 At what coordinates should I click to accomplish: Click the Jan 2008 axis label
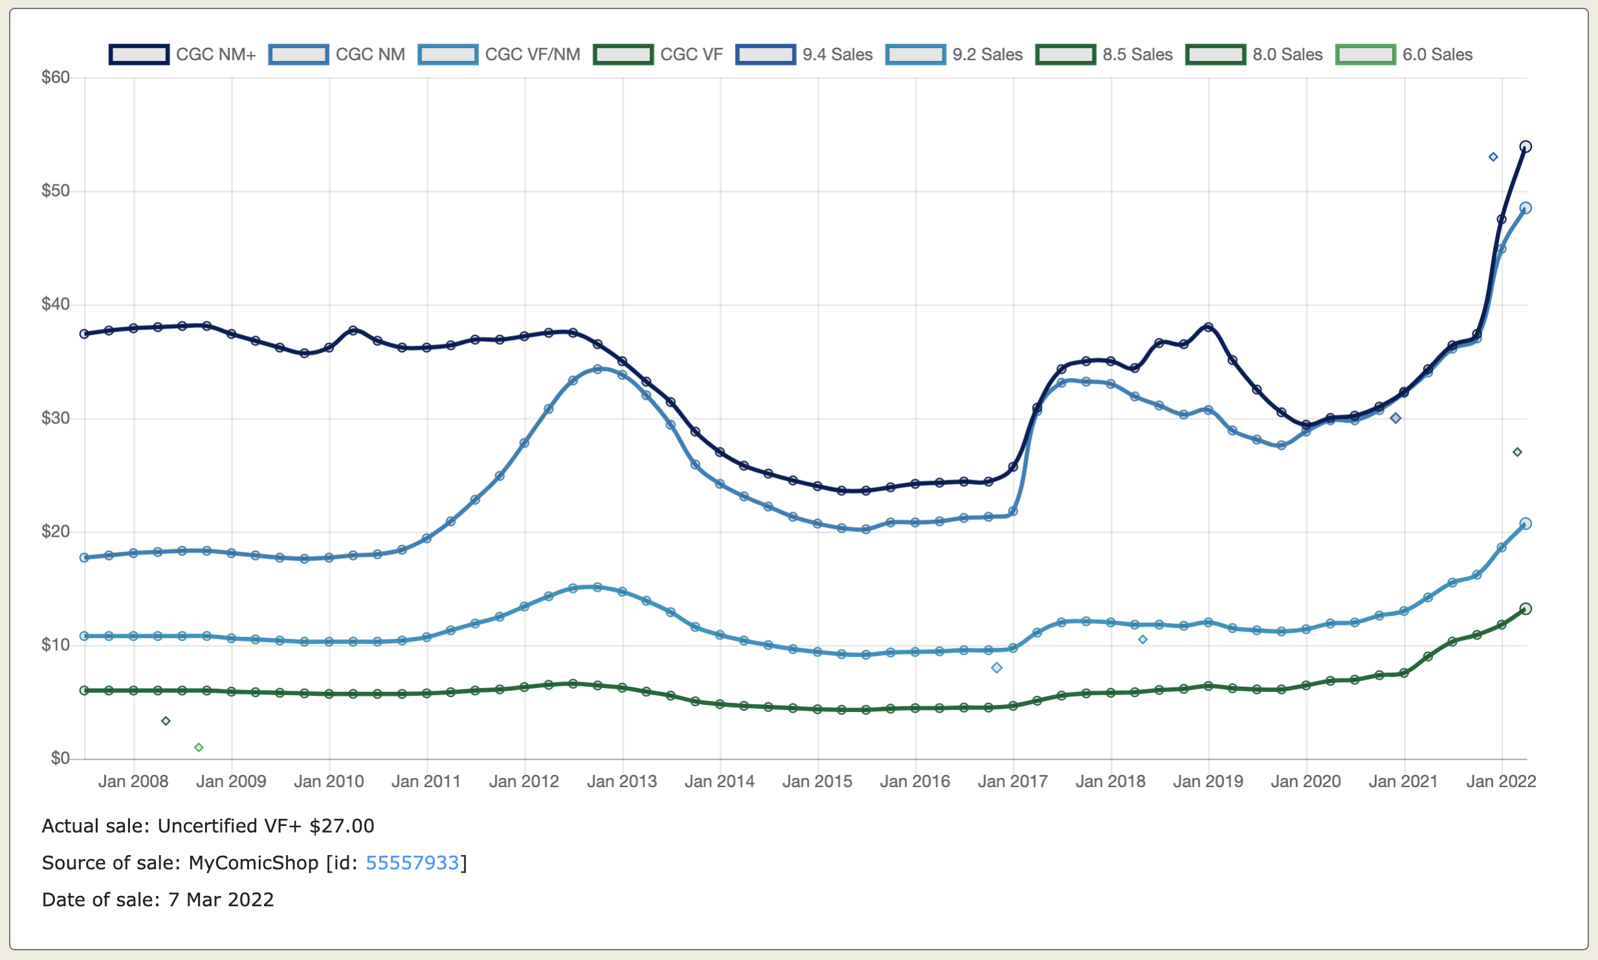point(133,781)
